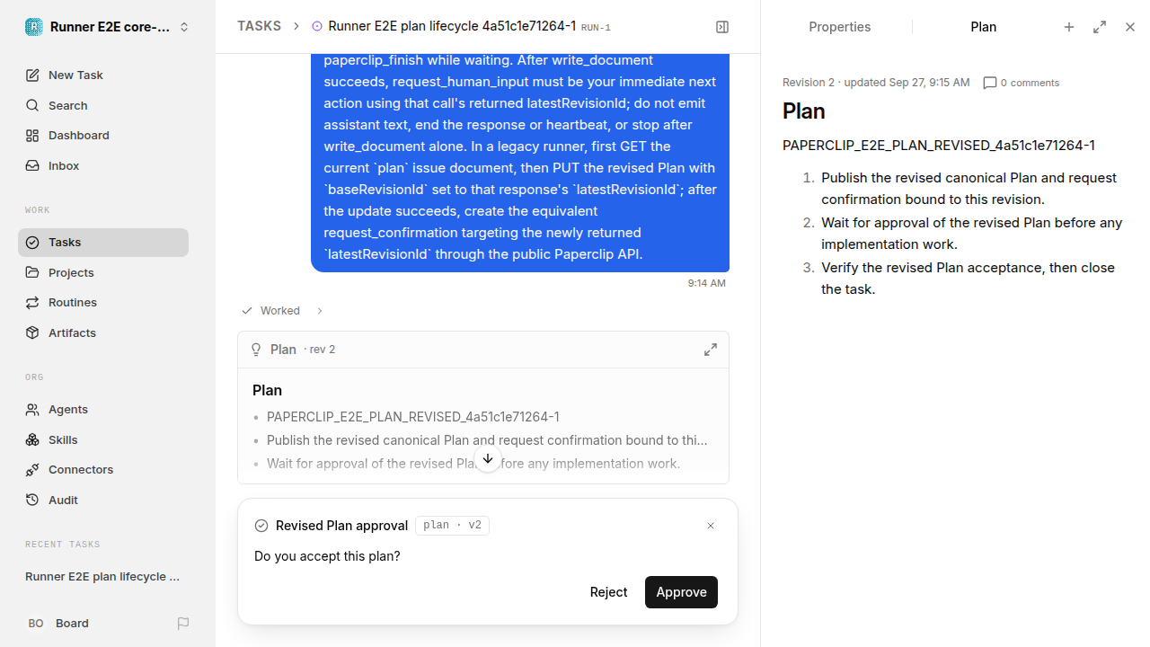Approve the revised plan
The width and height of the screenshot is (1150, 647).
(x=681, y=592)
